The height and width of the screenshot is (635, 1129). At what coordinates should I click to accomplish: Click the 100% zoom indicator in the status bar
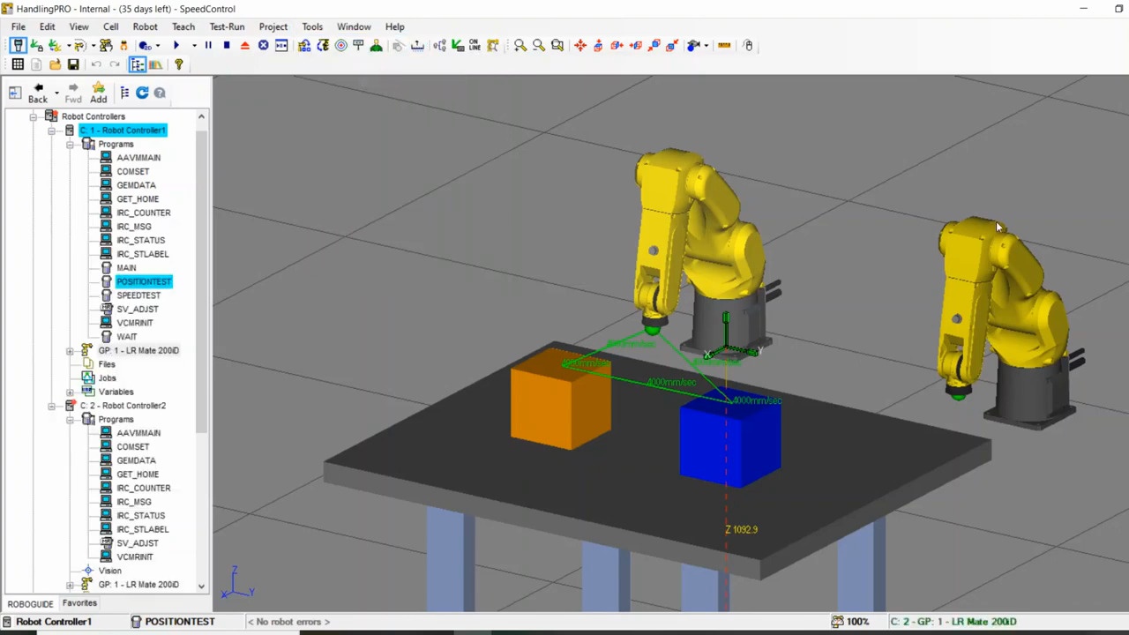coord(856,622)
